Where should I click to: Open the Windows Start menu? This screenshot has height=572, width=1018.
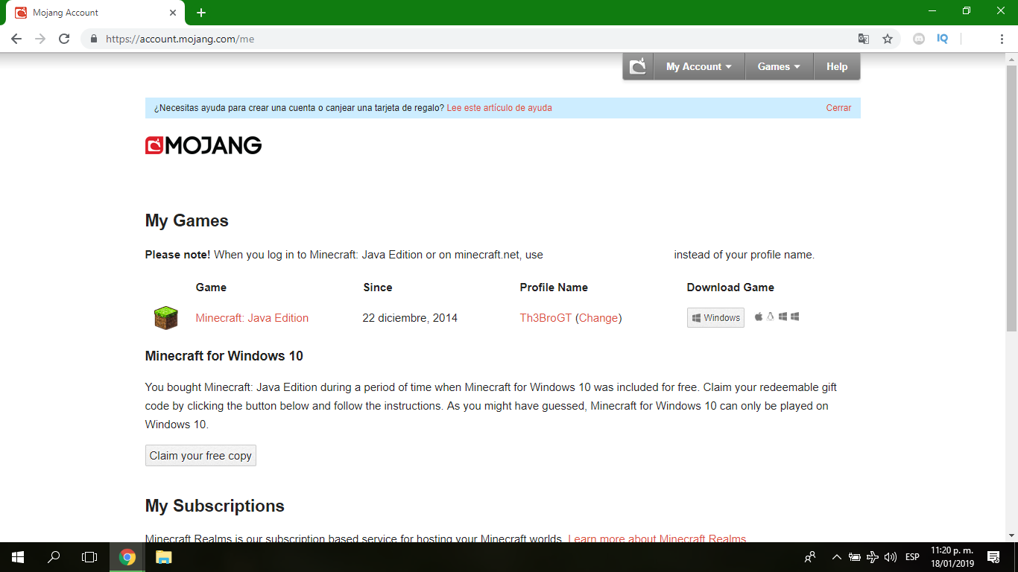(18, 557)
